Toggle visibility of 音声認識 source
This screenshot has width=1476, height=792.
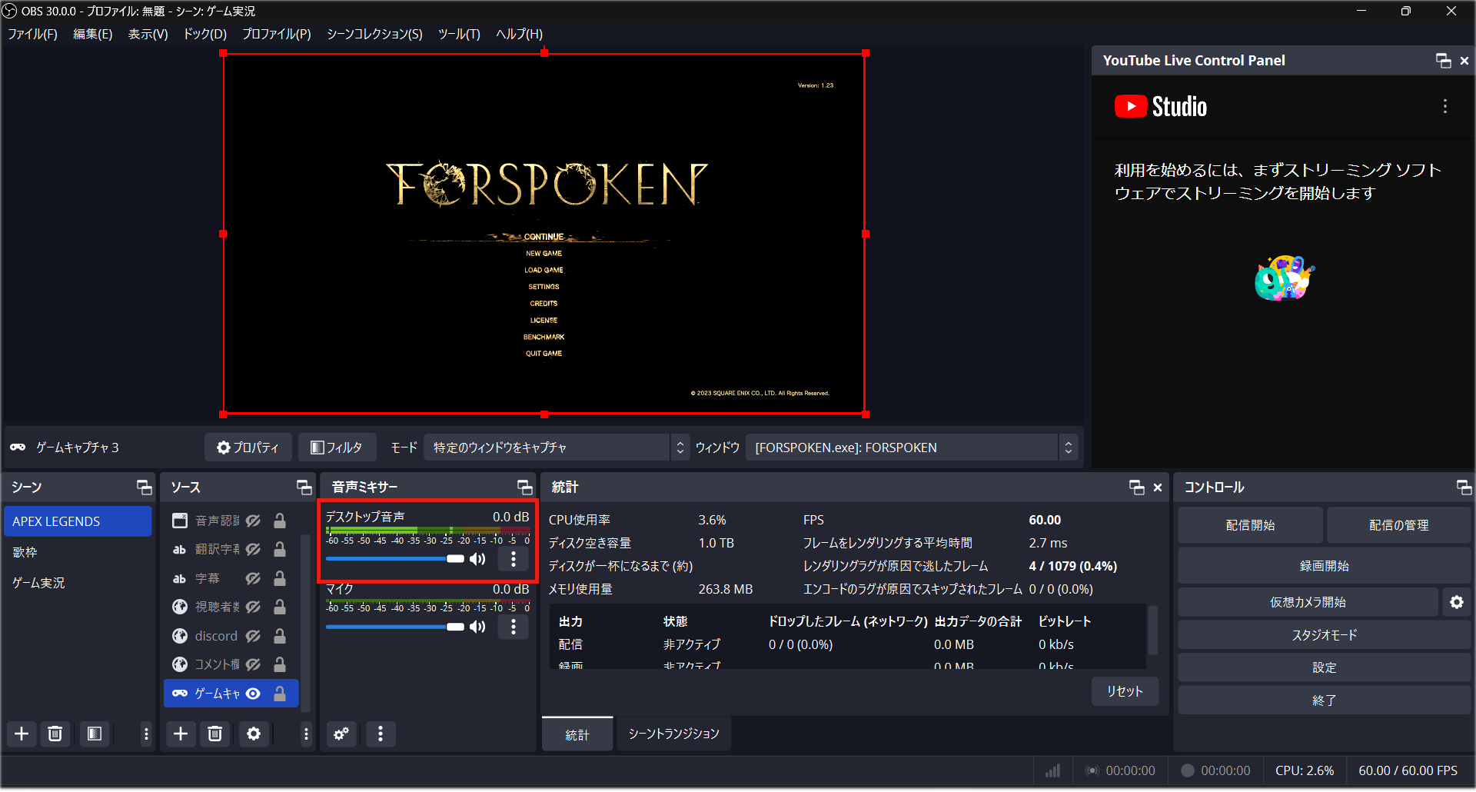tap(253, 521)
